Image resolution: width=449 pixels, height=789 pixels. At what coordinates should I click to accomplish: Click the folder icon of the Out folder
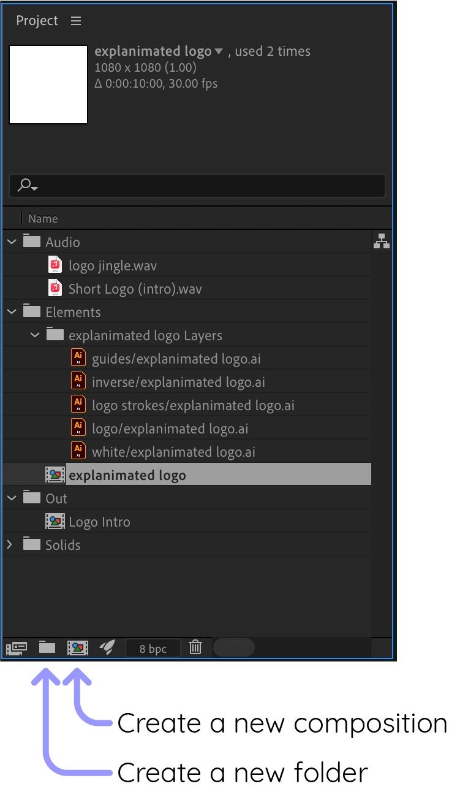coord(31,497)
